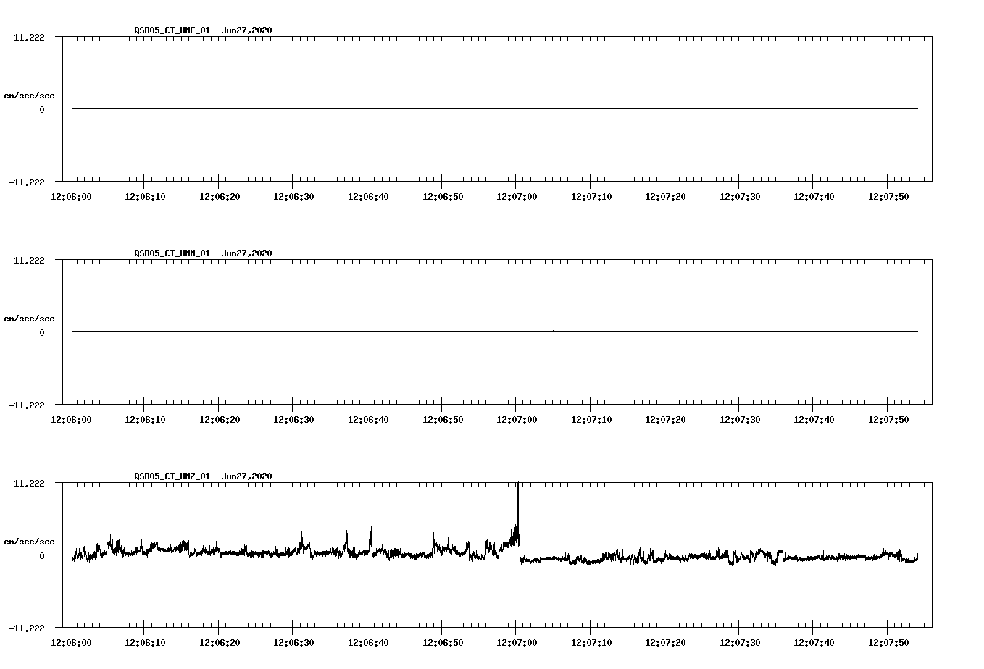Click 12:07:20 time label under HNZ plot
Image resolution: width=984 pixels, height=669 pixels.
(664, 643)
